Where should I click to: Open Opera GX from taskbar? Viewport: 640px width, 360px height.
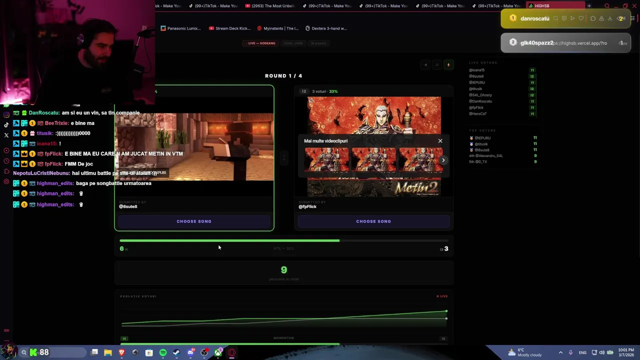click(x=232, y=352)
